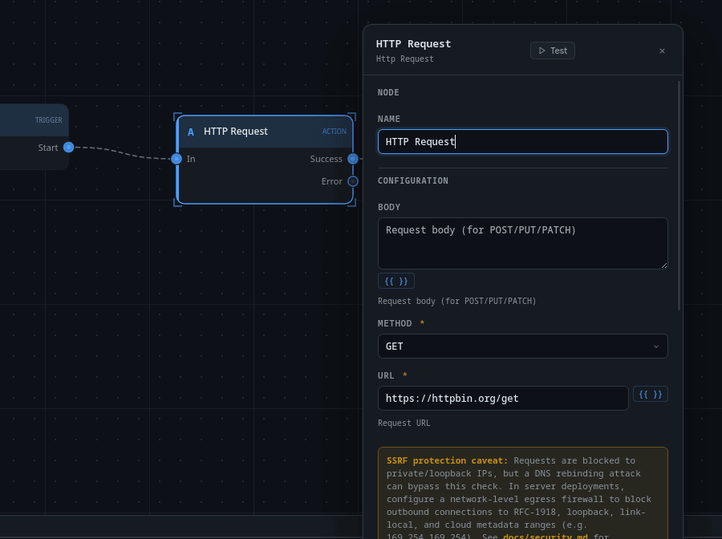Click the Start output port of the trigger

click(x=69, y=148)
